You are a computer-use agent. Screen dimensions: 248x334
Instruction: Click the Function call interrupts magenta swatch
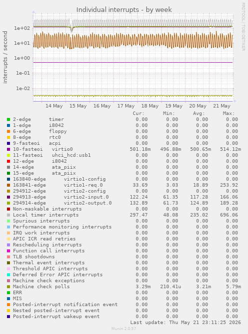pyautogui.click(x=8, y=251)
